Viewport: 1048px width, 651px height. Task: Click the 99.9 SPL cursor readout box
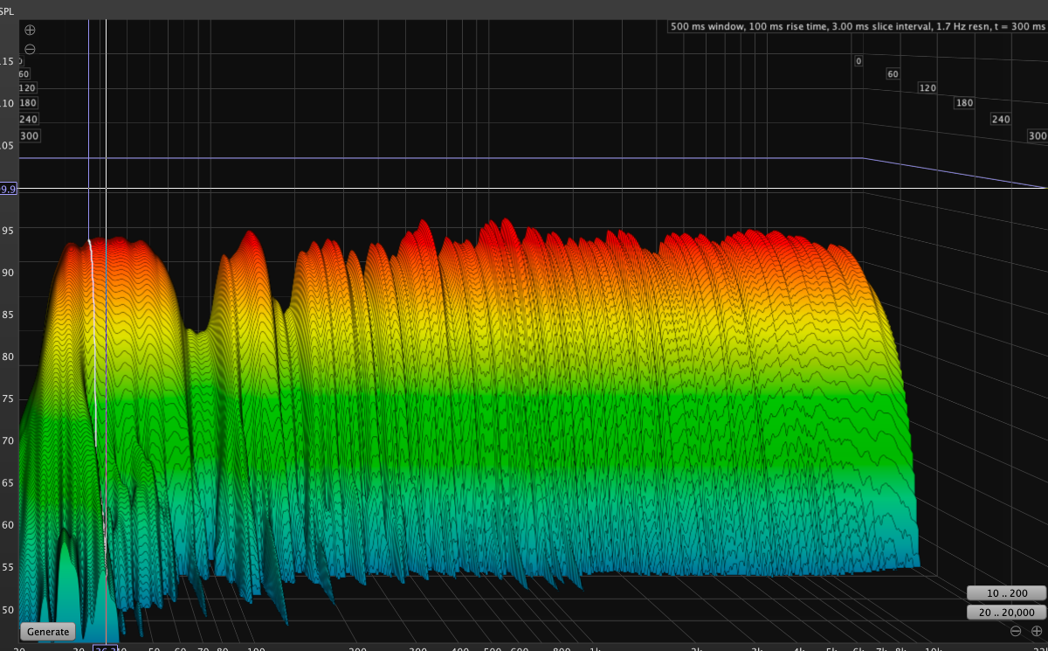coord(9,189)
